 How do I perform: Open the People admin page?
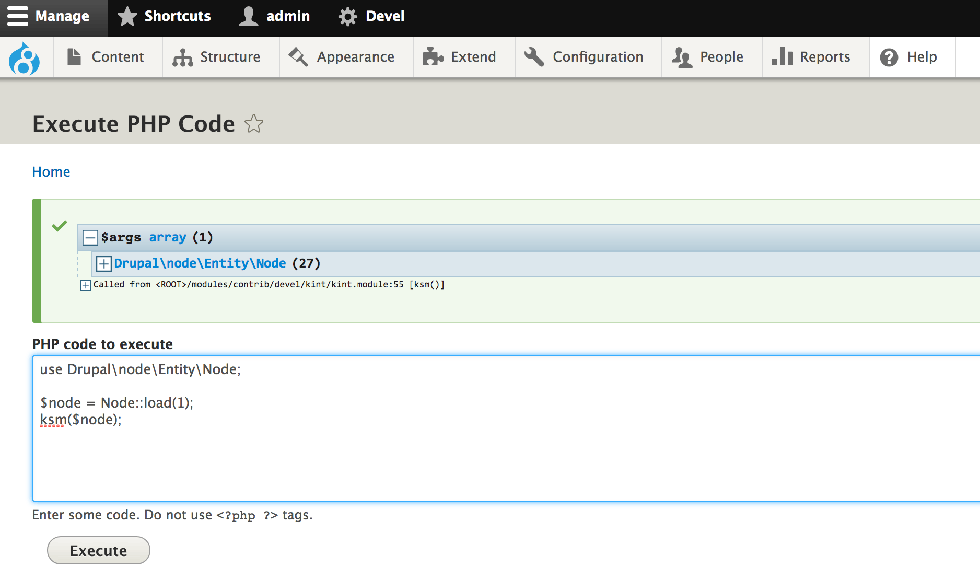[708, 57]
